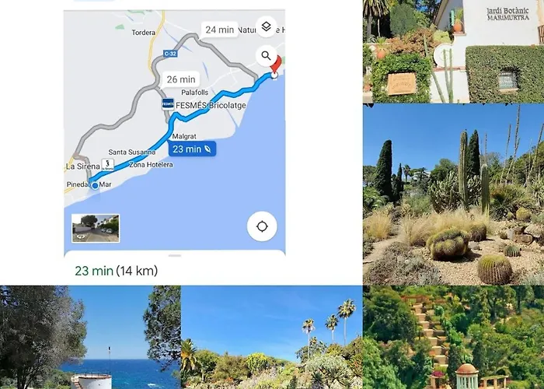Screen dimensions: 544x389
Task: Tap the FESMÉS Bricolatge store icon
Action: pyautogui.click(x=169, y=104)
